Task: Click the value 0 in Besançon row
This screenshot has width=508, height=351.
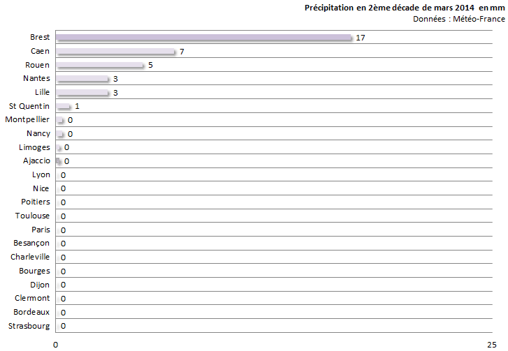Action: pyautogui.click(x=63, y=244)
